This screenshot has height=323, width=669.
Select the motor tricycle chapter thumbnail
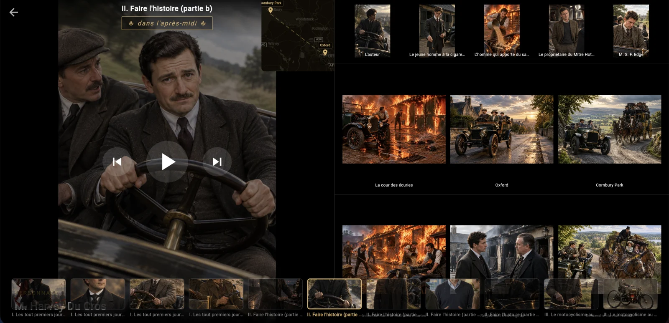pos(630,294)
